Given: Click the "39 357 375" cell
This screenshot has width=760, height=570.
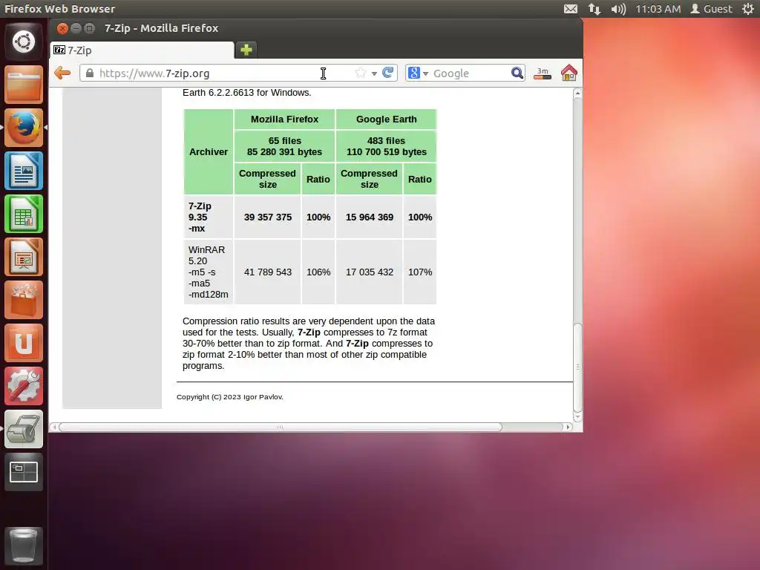Looking at the screenshot, I should (267, 217).
